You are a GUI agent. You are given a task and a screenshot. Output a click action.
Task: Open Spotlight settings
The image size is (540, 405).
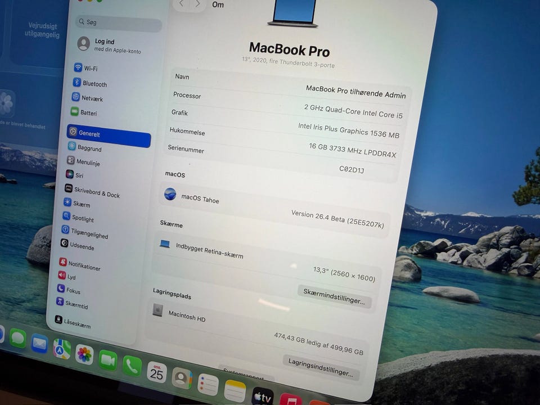(x=78, y=218)
